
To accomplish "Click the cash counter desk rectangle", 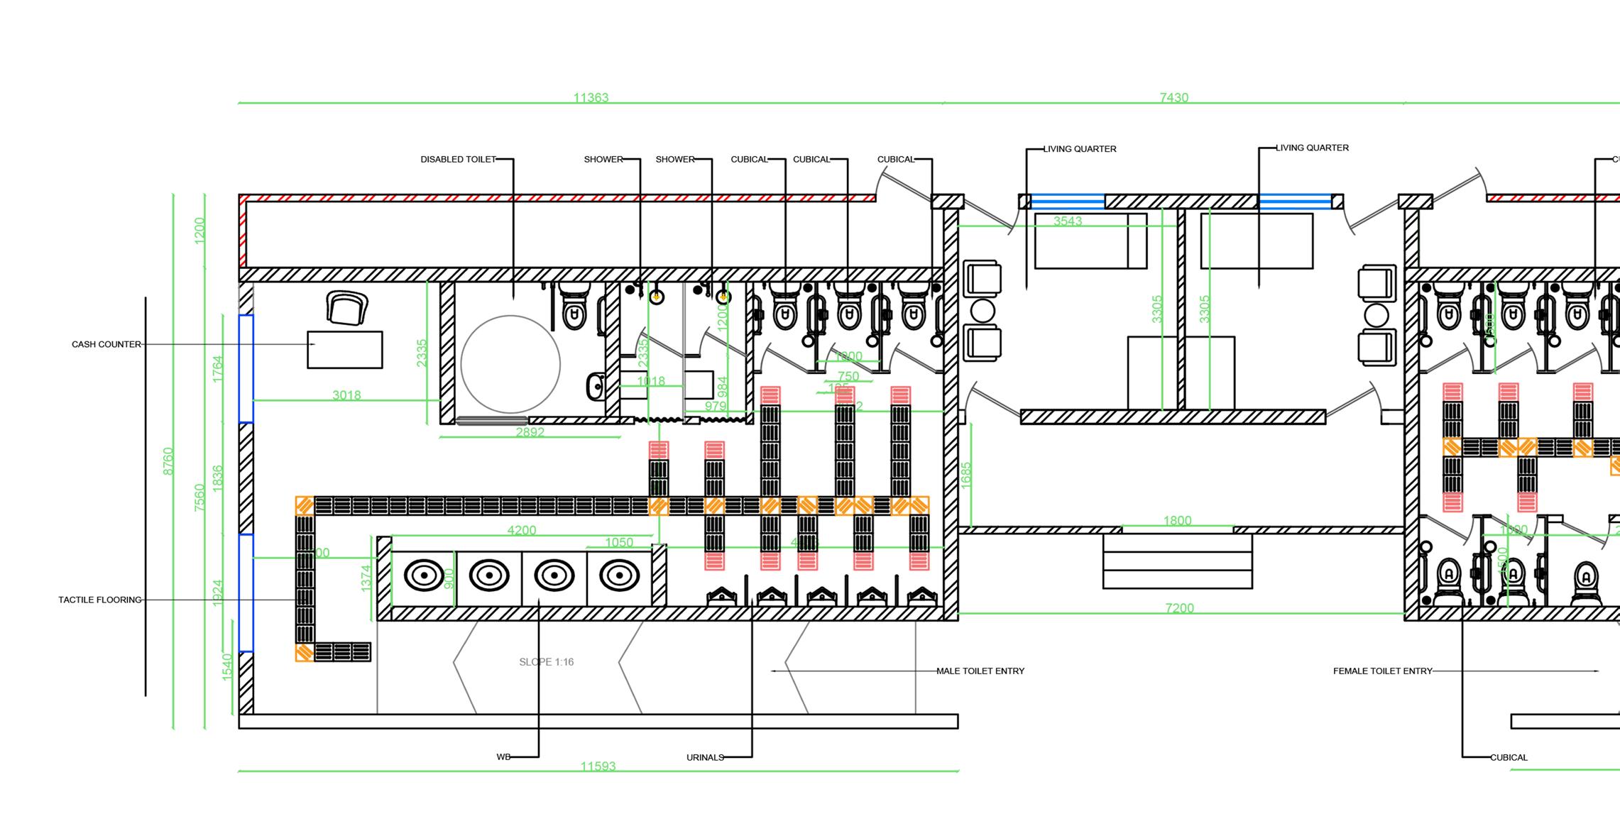I will click(345, 349).
